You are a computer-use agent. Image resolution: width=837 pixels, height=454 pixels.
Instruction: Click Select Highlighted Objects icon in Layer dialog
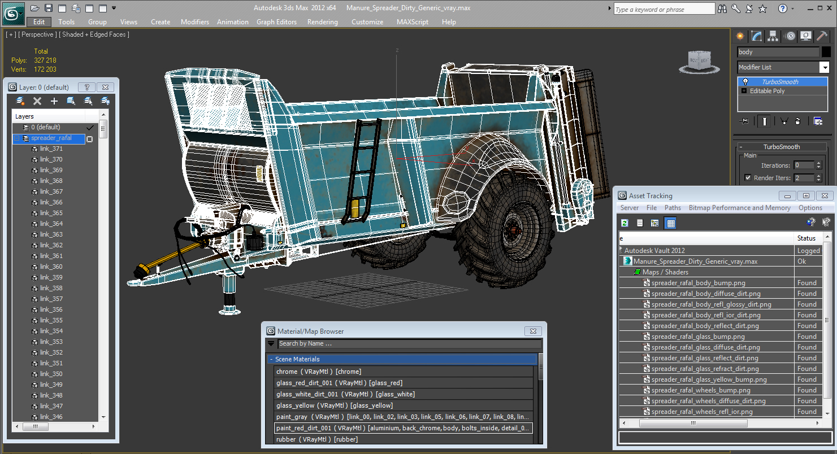click(x=71, y=101)
